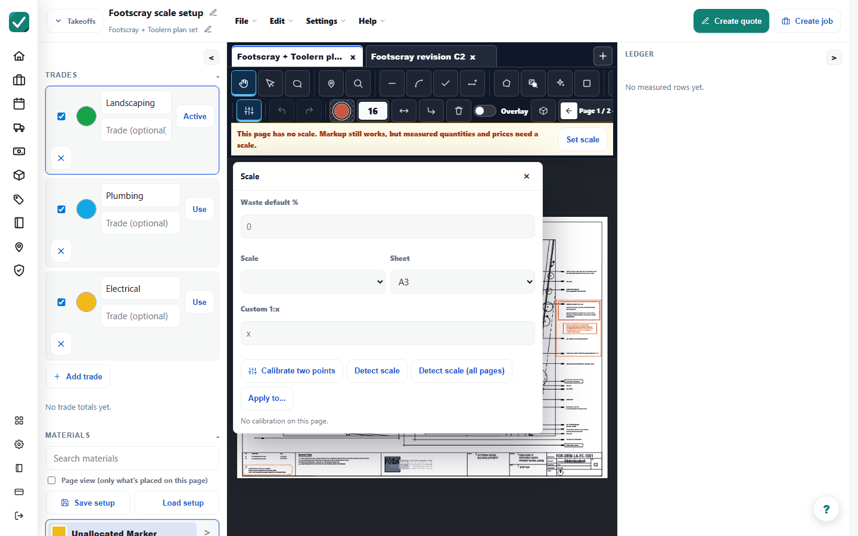
Task: Select the curved arc tool
Action: point(419,83)
